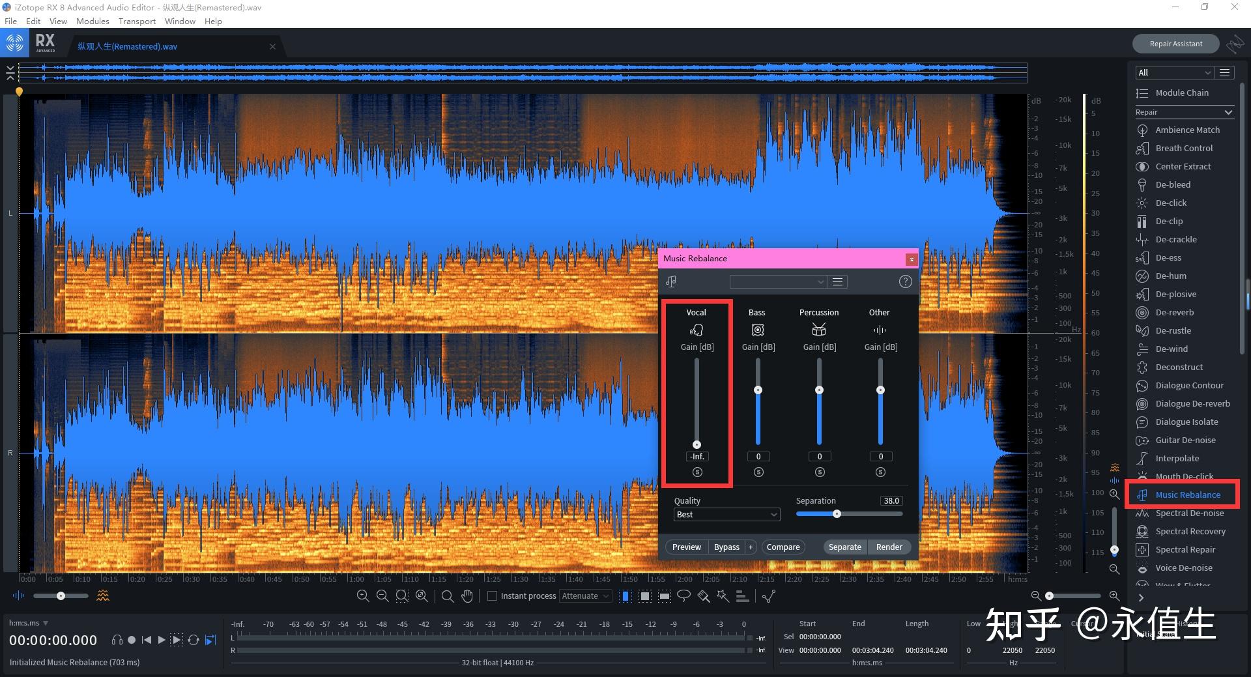Click the record button in transport

click(x=132, y=640)
